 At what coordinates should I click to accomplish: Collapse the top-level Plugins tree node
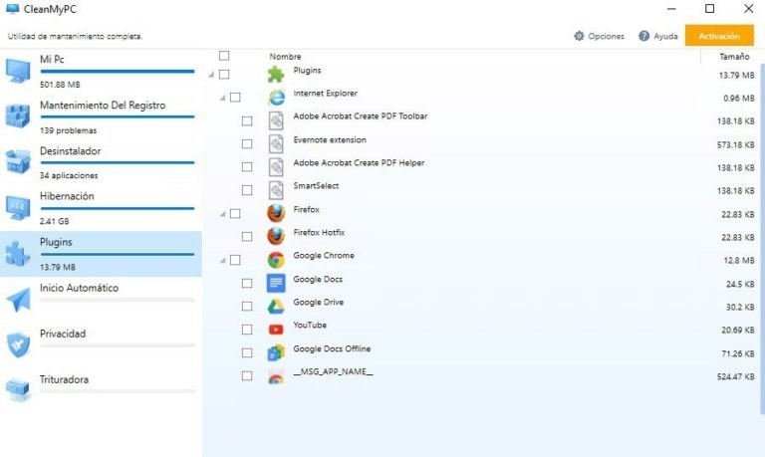coord(211,75)
